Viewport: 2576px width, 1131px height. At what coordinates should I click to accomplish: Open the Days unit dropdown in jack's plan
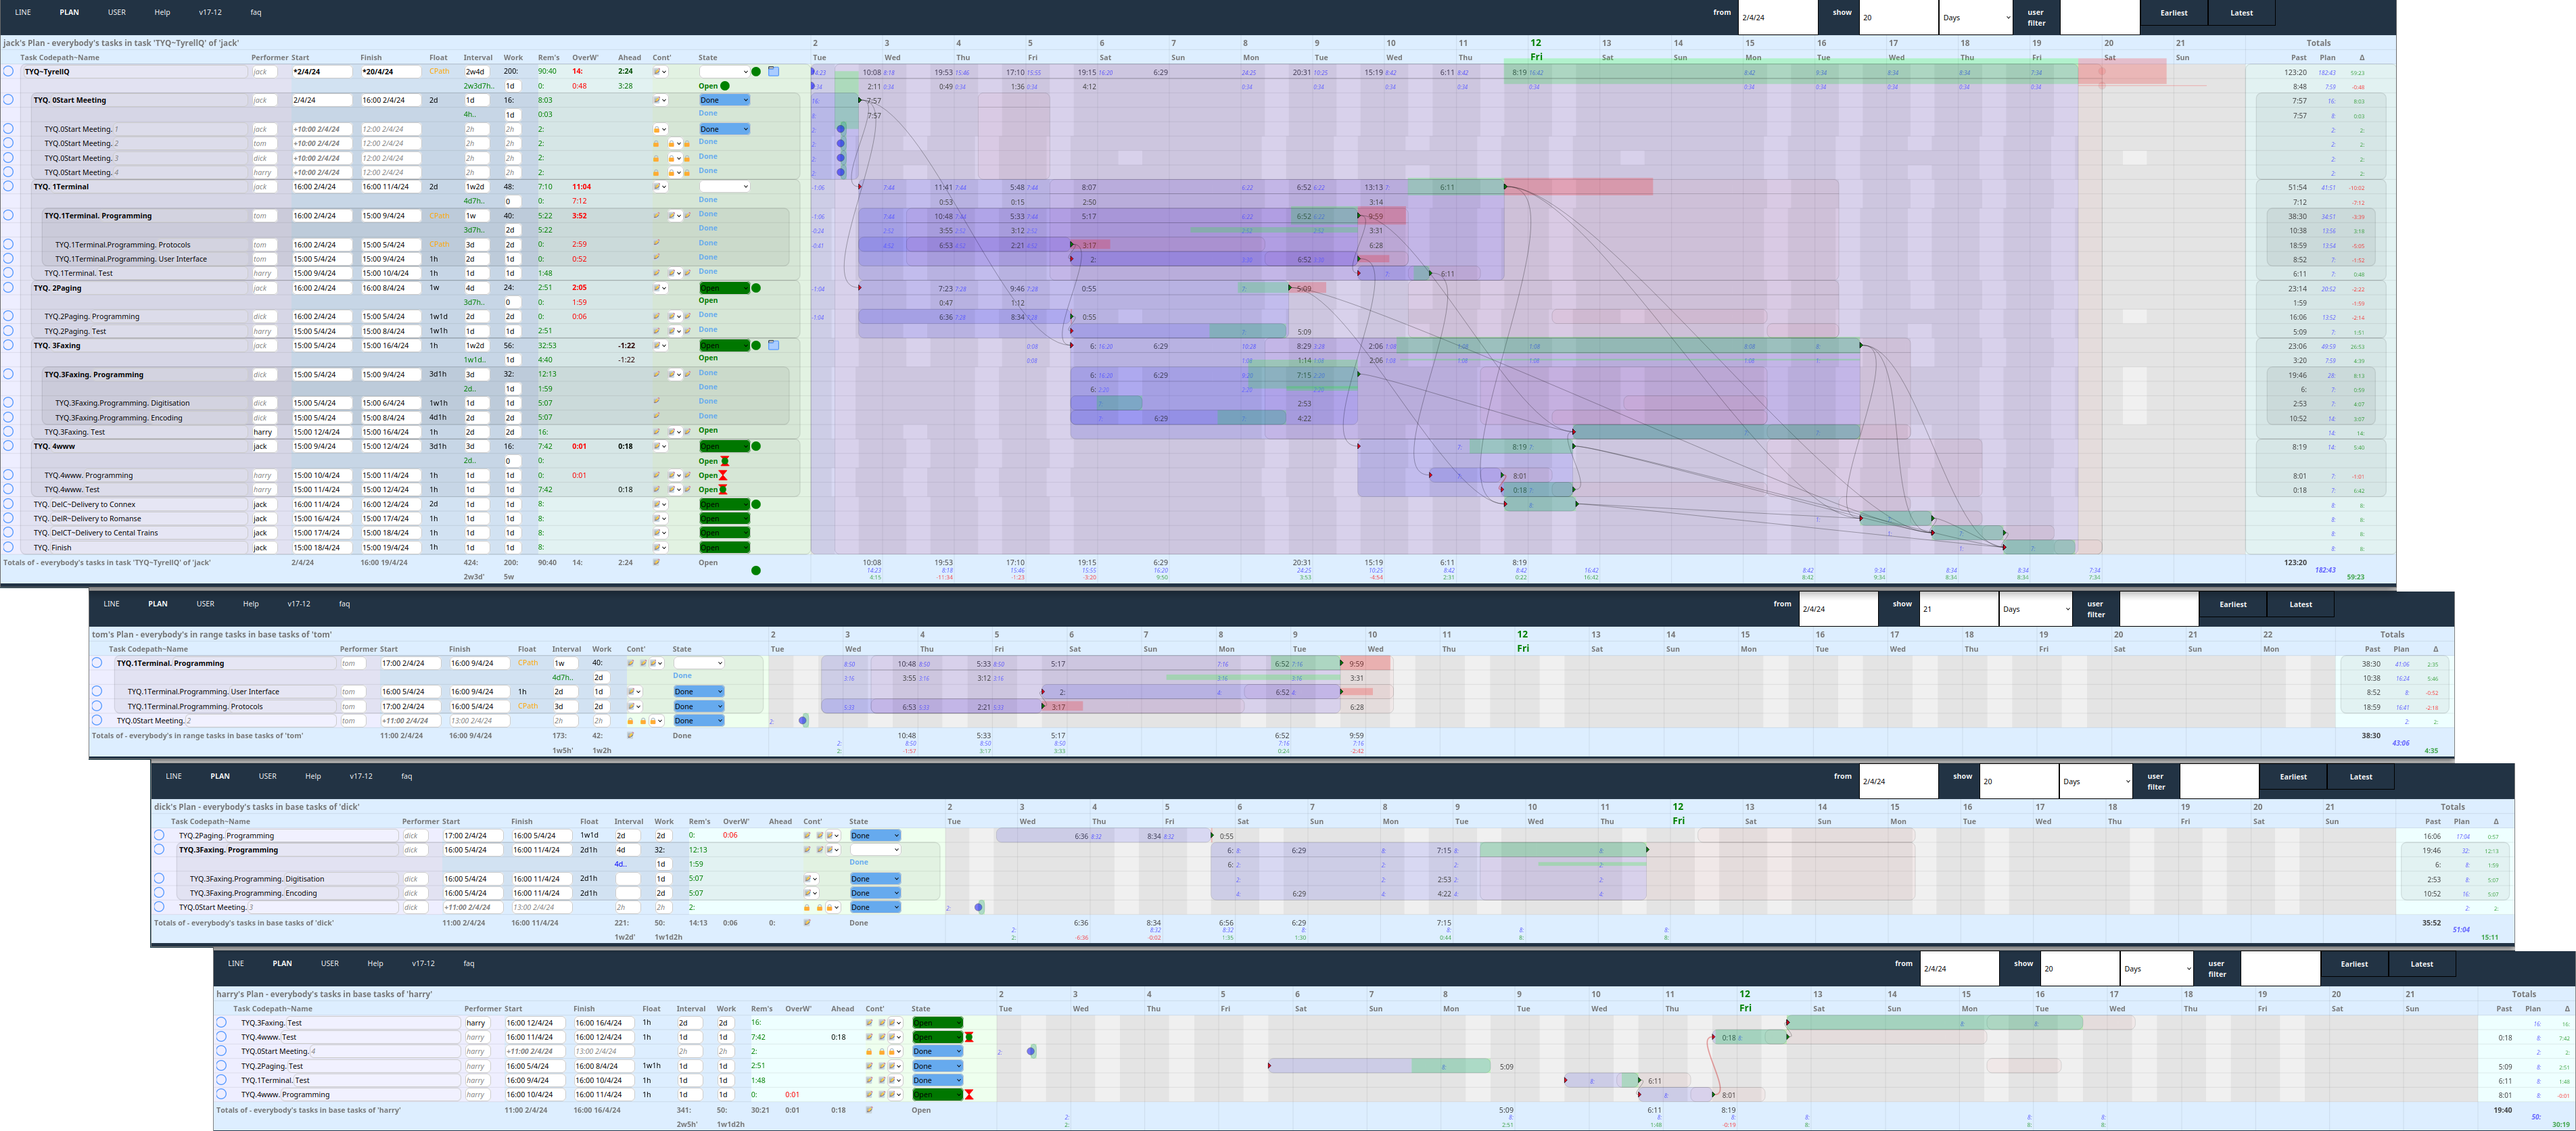point(1975,17)
